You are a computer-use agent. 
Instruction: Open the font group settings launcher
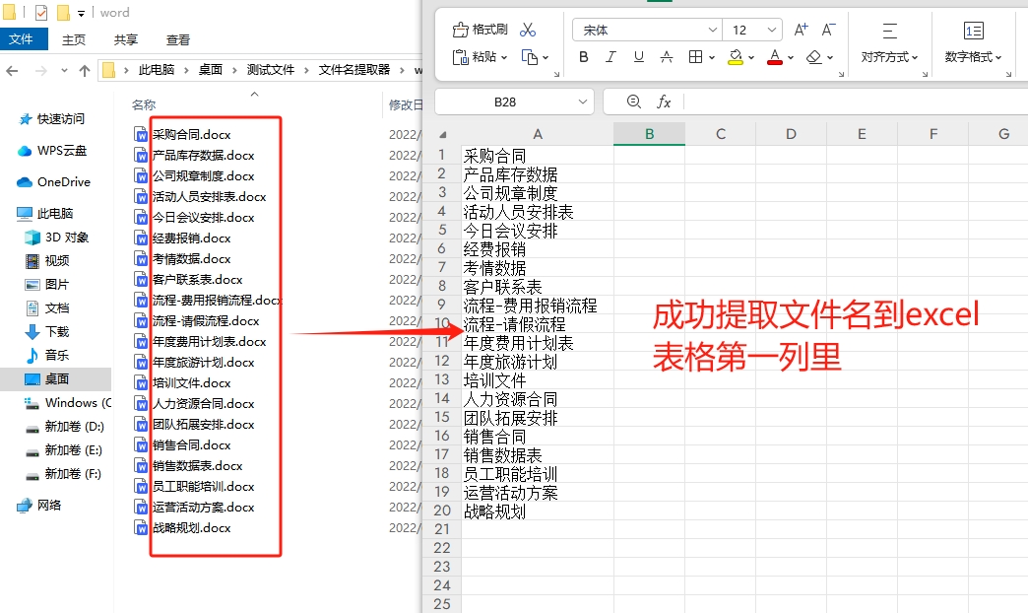841,74
